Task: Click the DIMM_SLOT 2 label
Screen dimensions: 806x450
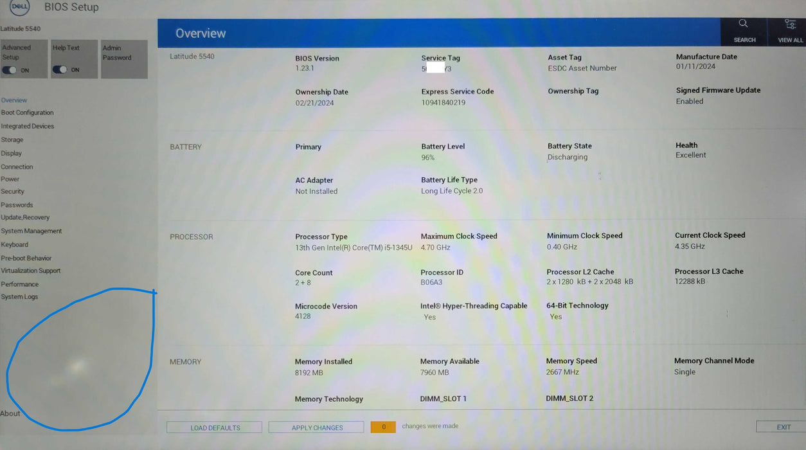Action: click(x=569, y=399)
